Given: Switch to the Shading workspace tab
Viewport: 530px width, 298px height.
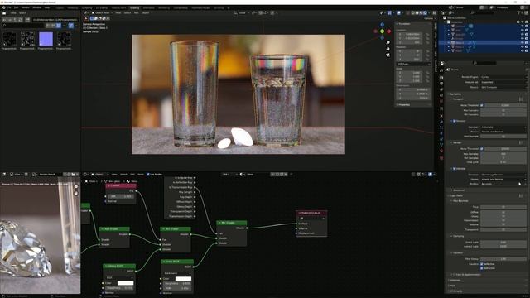Looking at the screenshot, I should (x=134, y=7).
